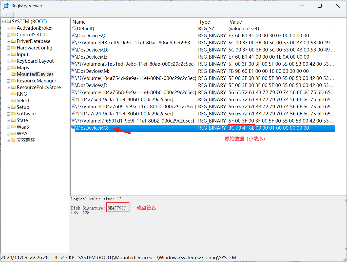Expand the Software key node
This screenshot has width=347, height=262.
coord(9,114)
